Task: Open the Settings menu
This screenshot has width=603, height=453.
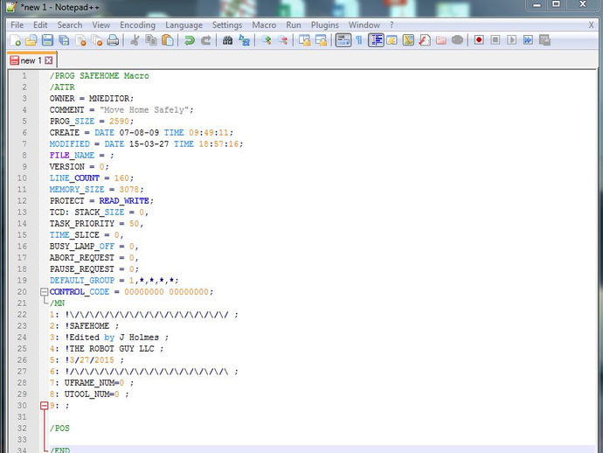Action: point(227,25)
